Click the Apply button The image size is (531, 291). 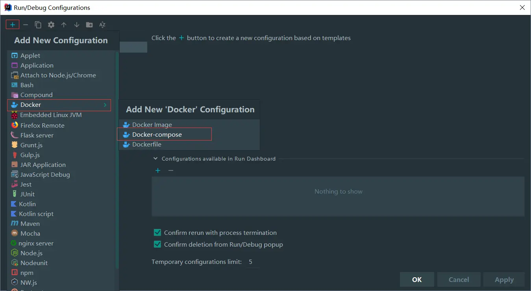(x=504, y=280)
